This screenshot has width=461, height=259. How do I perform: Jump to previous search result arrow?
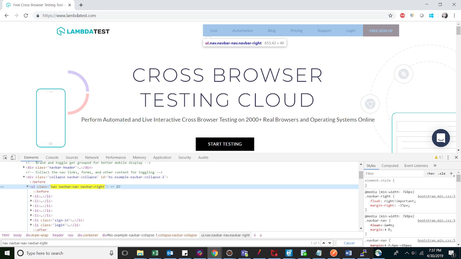[x=324, y=243]
